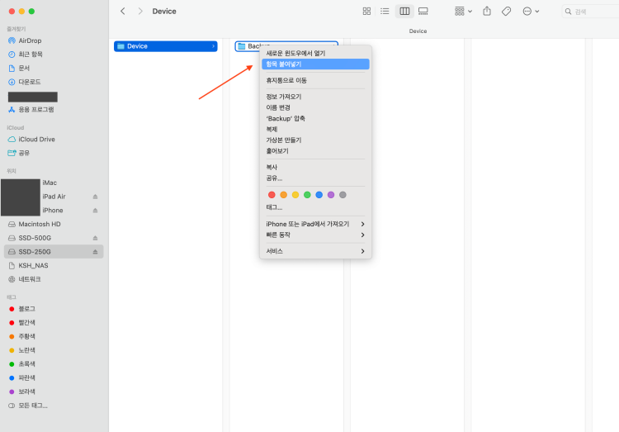
Task: Choose 훑어보기 from context menu
Action: pos(315,151)
